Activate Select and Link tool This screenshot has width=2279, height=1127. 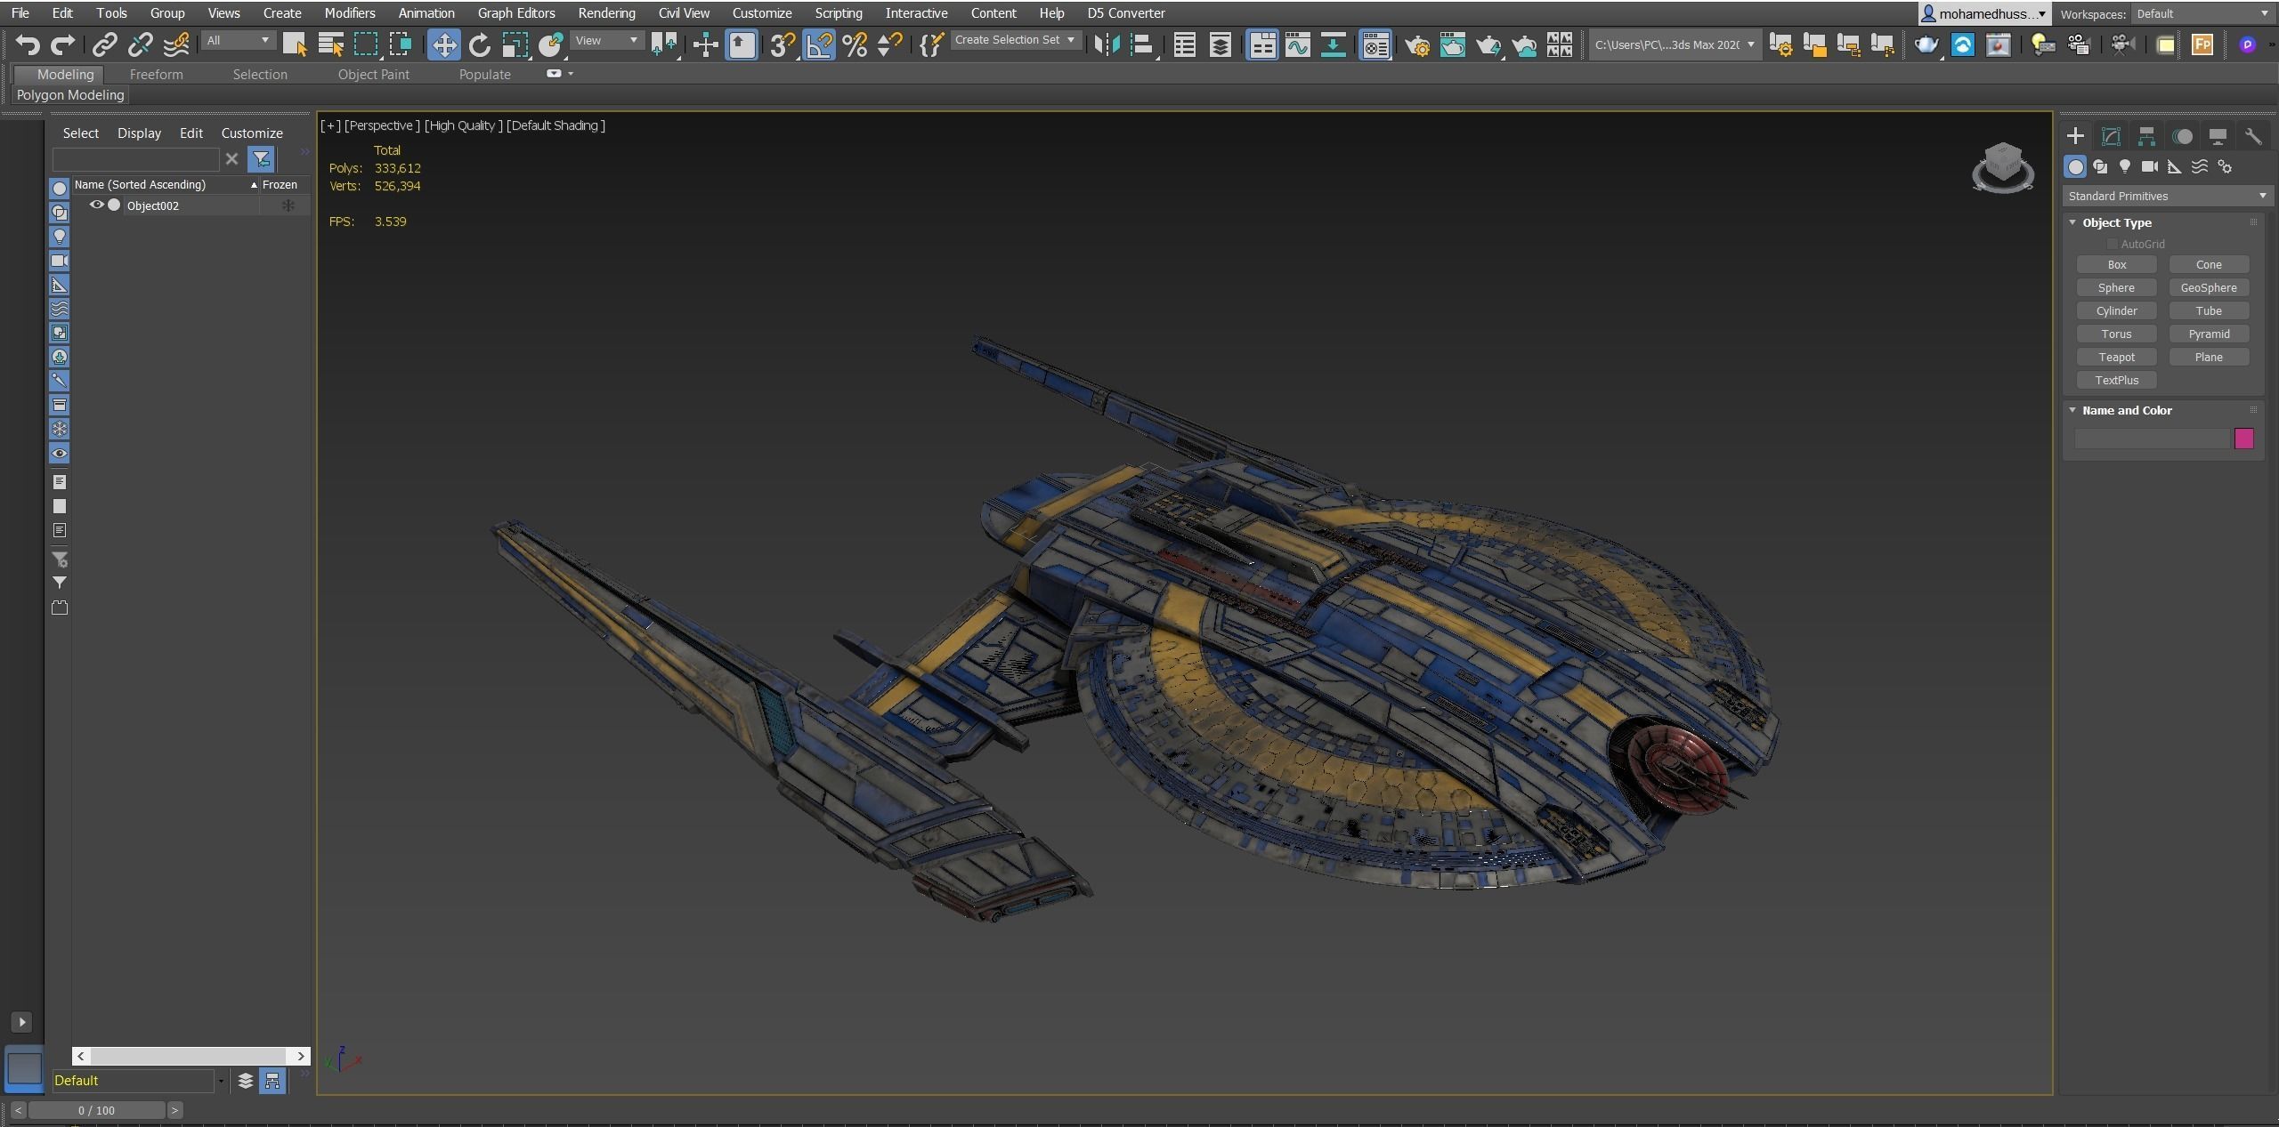105,44
